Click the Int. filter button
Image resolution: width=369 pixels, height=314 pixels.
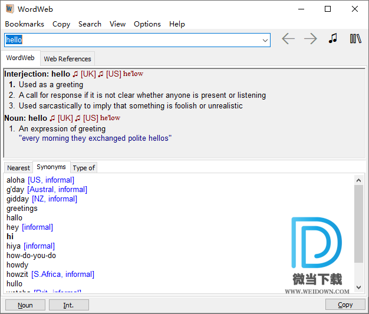coord(69,305)
